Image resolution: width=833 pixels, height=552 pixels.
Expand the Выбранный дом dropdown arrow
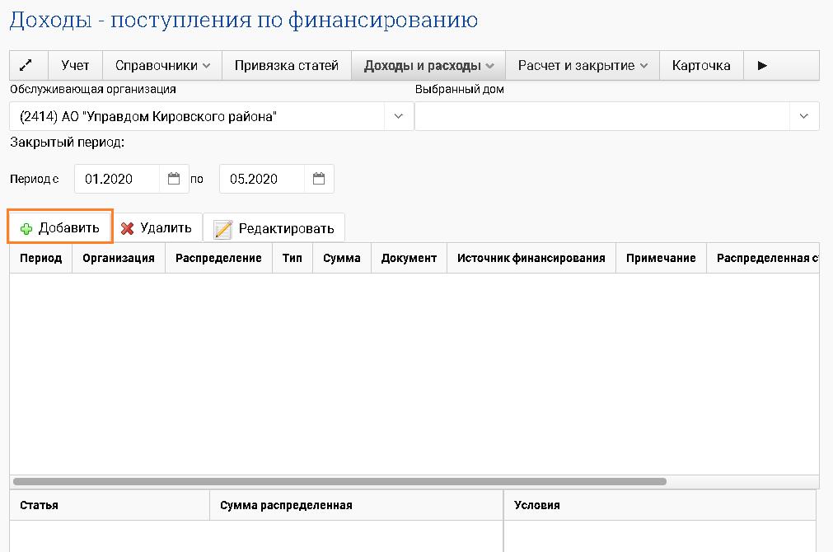(x=804, y=117)
